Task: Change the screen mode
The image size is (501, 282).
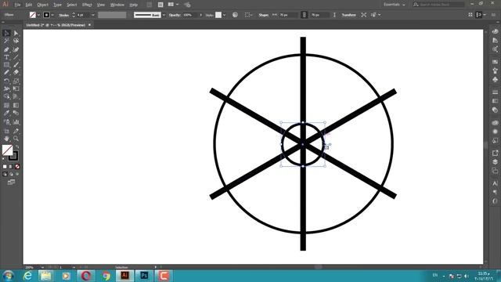Action: pos(11,183)
